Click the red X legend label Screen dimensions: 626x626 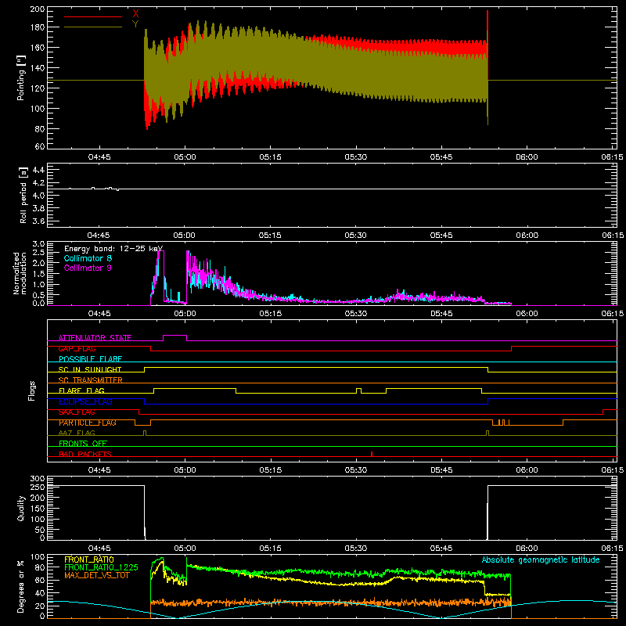coord(135,14)
